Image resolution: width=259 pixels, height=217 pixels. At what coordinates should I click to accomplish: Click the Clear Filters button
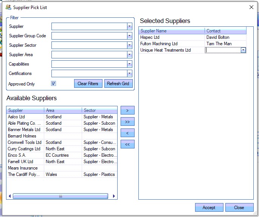[88, 84]
